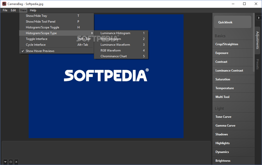262x165 pixels.
Task: Click the adjustments panel scrollbar
Action: (x=254, y=42)
